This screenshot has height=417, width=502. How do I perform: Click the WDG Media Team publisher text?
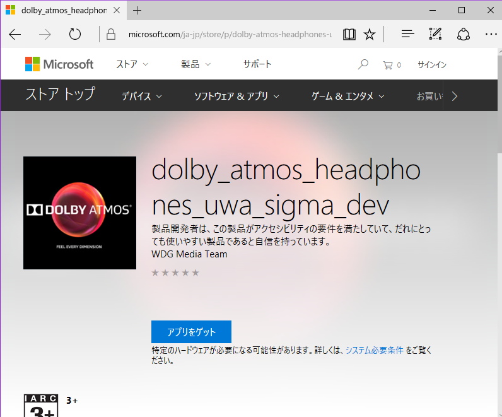click(189, 254)
